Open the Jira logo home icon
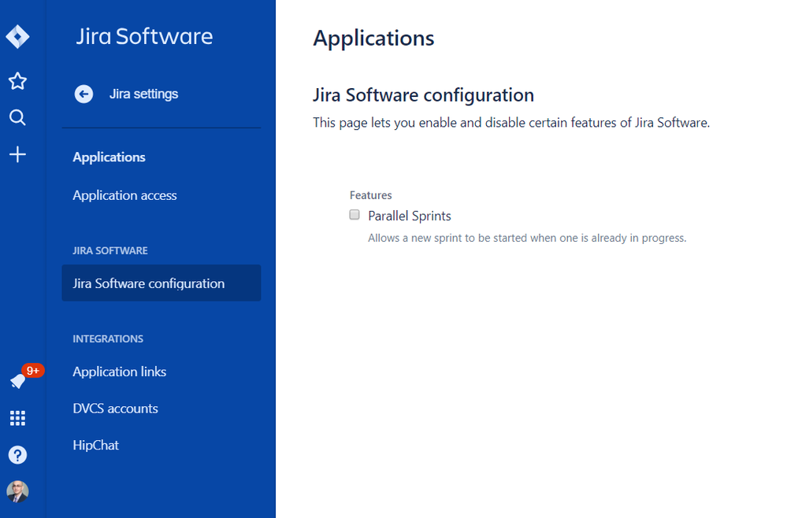The width and height of the screenshot is (787, 518). (17, 36)
